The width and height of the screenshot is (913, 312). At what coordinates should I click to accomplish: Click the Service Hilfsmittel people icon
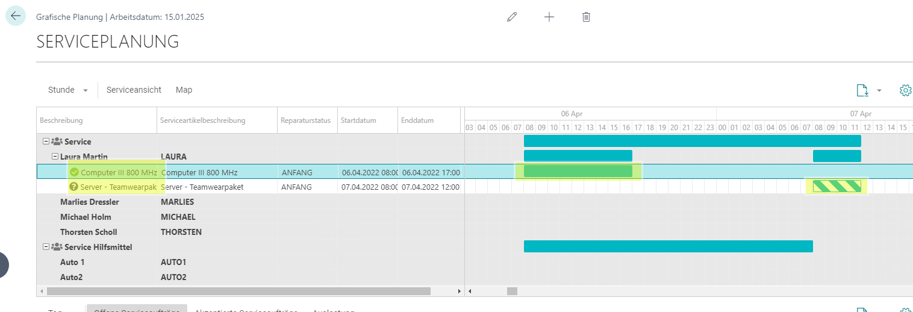pyautogui.click(x=57, y=247)
